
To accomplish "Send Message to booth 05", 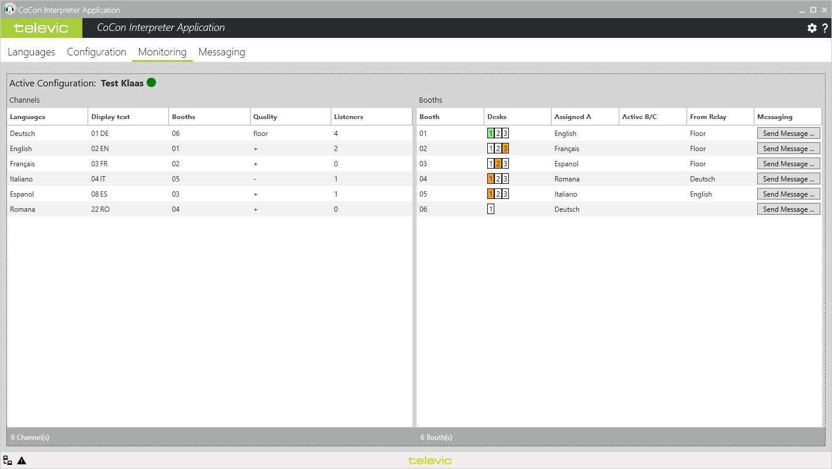I will tap(789, 194).
